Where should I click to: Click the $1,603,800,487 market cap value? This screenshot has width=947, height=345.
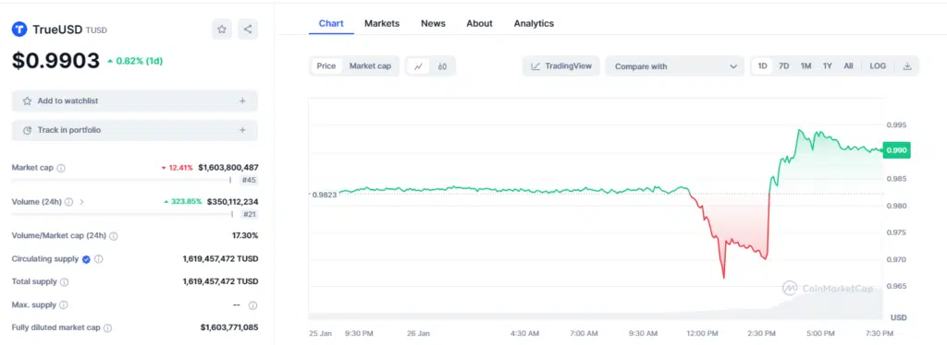pyautogui.click(x=228, y=168)
